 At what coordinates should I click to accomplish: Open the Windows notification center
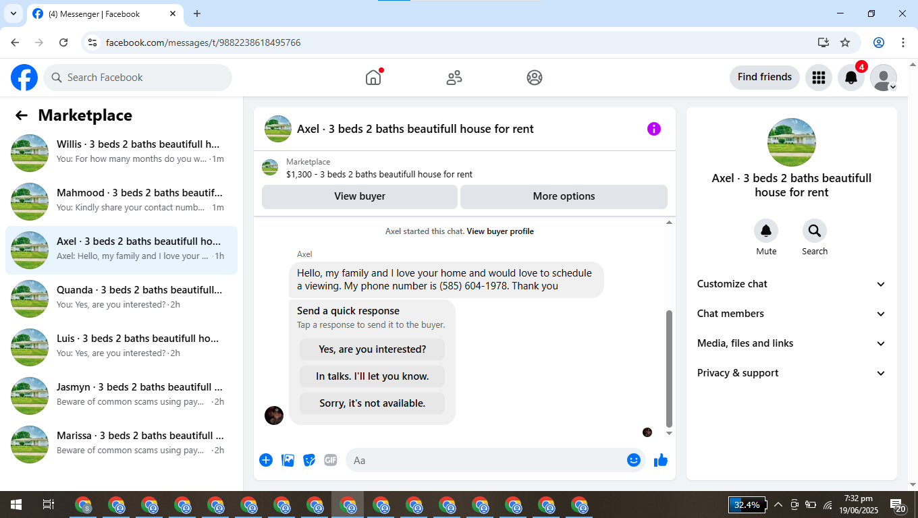coord(898,505)
